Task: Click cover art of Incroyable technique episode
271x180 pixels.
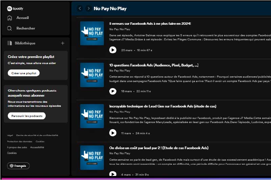Action: click(x=92, y=116)
